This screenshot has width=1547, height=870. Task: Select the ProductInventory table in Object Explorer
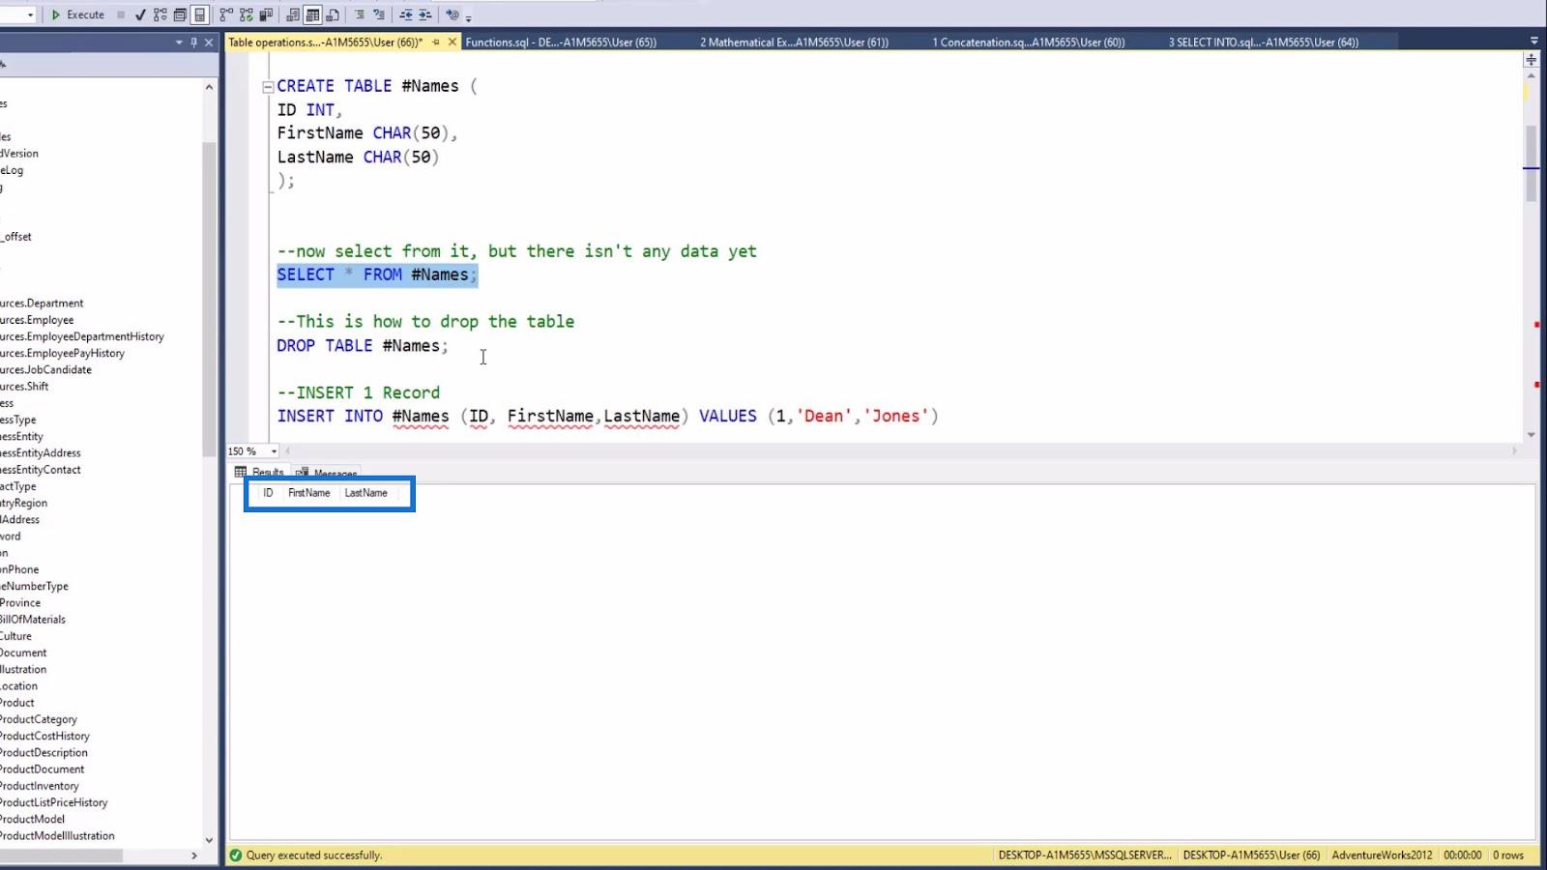(40, 786)
